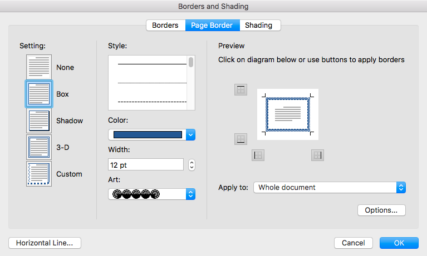The image size is (427, 256).
Task: Open the Apply to dropdown
Action: (x=330, y=188)
